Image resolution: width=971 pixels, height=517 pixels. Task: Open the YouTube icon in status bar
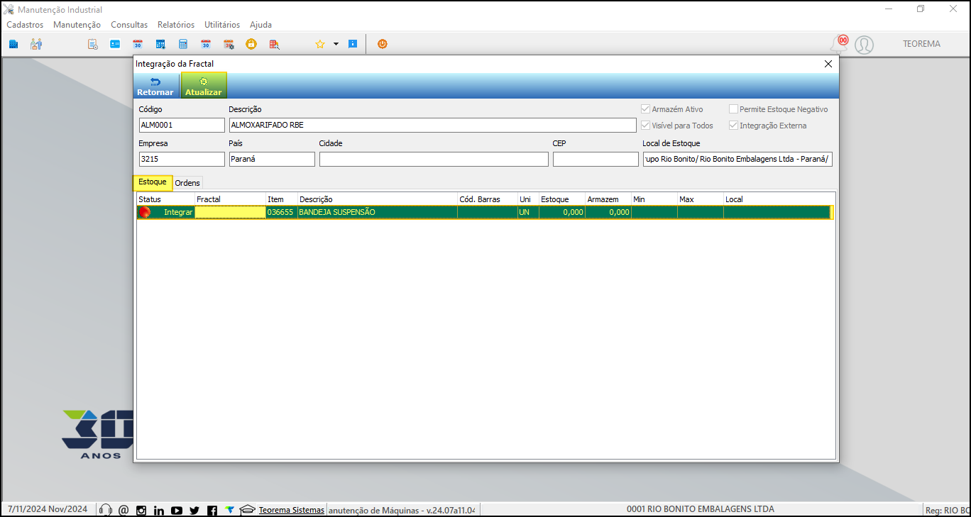[x=177, y=510]
